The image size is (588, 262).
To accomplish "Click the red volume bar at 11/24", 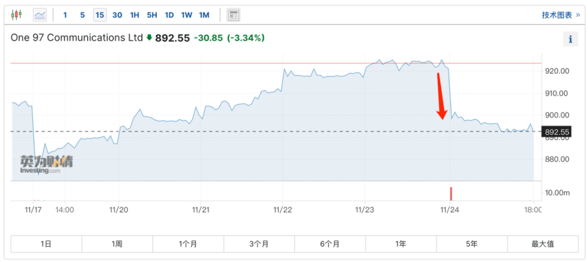I will pyautogui.click(x=451, y=194).
